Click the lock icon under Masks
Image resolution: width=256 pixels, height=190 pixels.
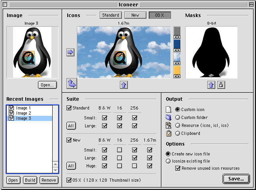[221, 85]
